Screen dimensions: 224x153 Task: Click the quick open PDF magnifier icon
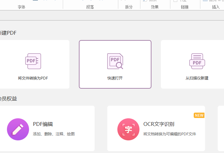(x=115, y=61)
